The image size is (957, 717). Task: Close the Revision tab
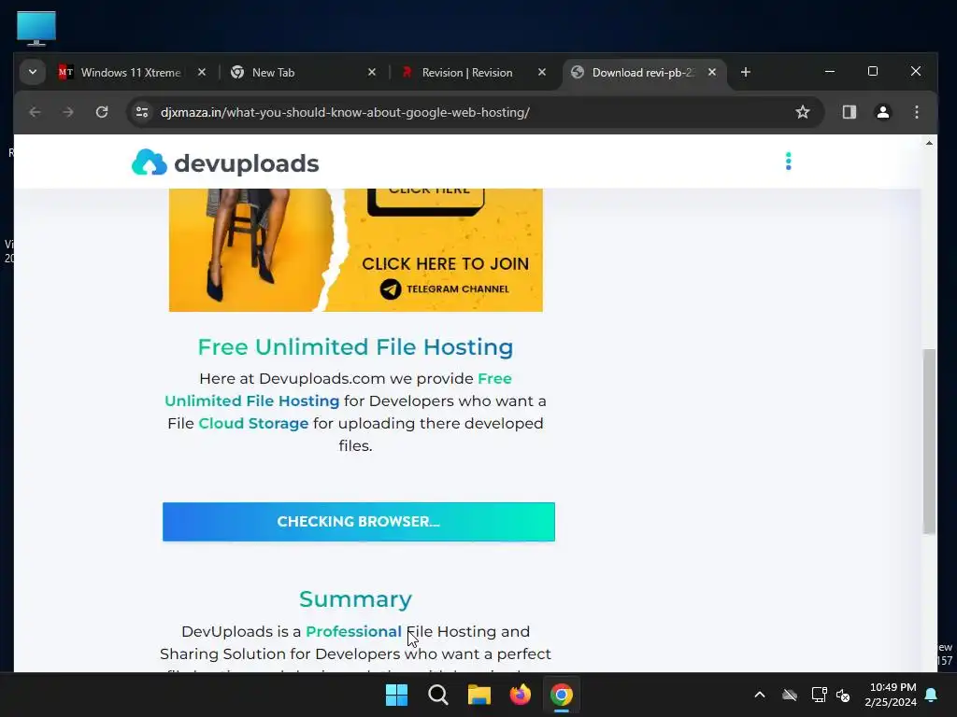(x=541, y=72)
